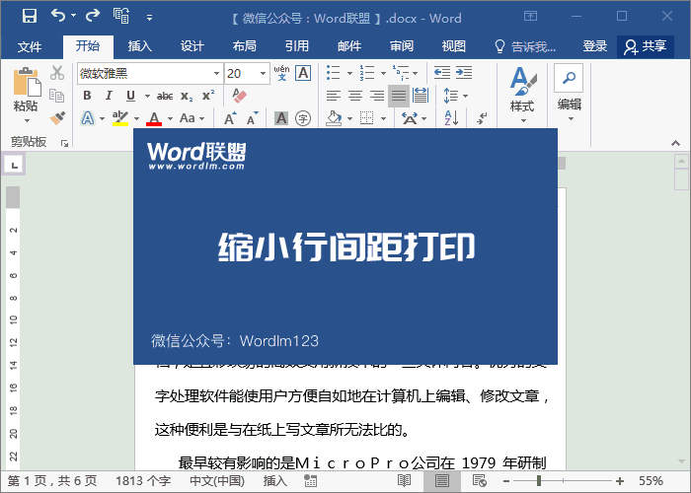Justify the paragraph text
The height and width of the screenshot is (493, 691).
tap(399, 96)
